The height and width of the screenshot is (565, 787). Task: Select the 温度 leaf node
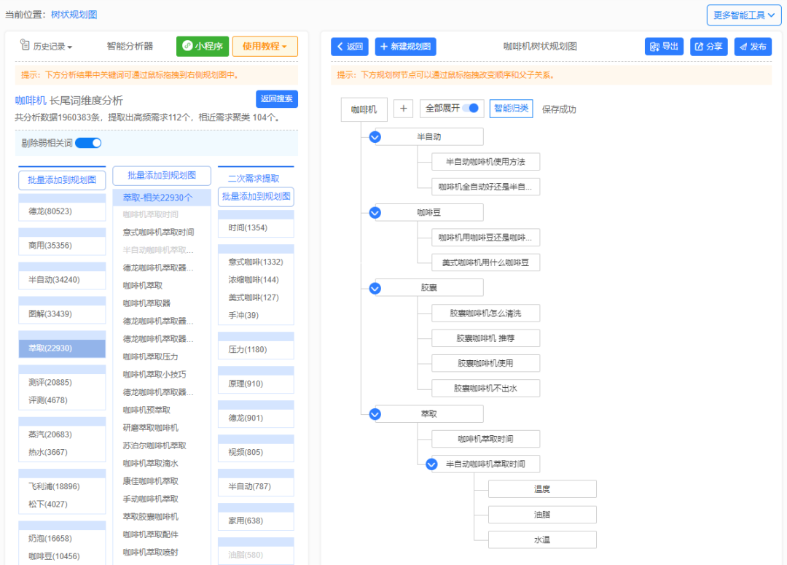tap(542, 489)
